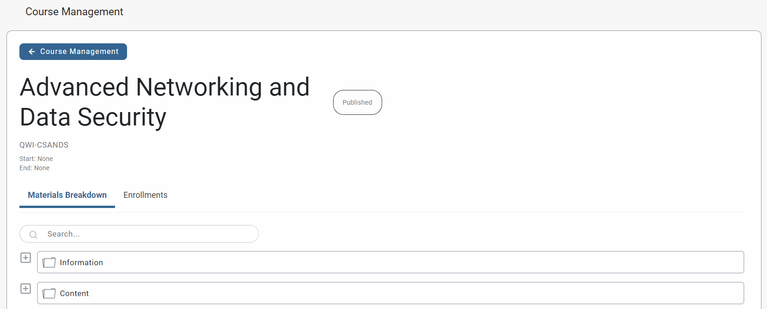
Task: Click the Information folder icon
Action: [49, 262]
